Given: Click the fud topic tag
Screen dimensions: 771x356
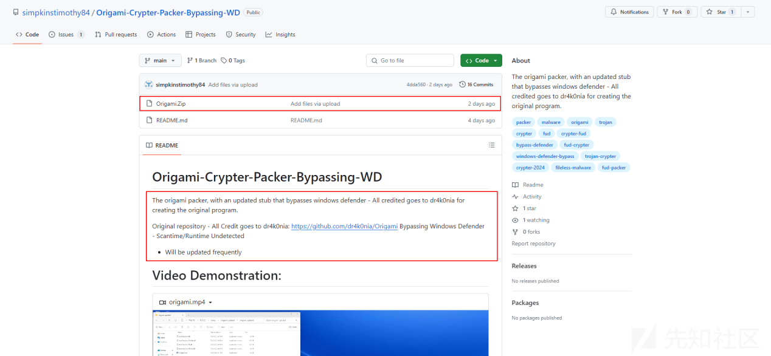Looking at the screenshot, I should click(x=547, y=134).
